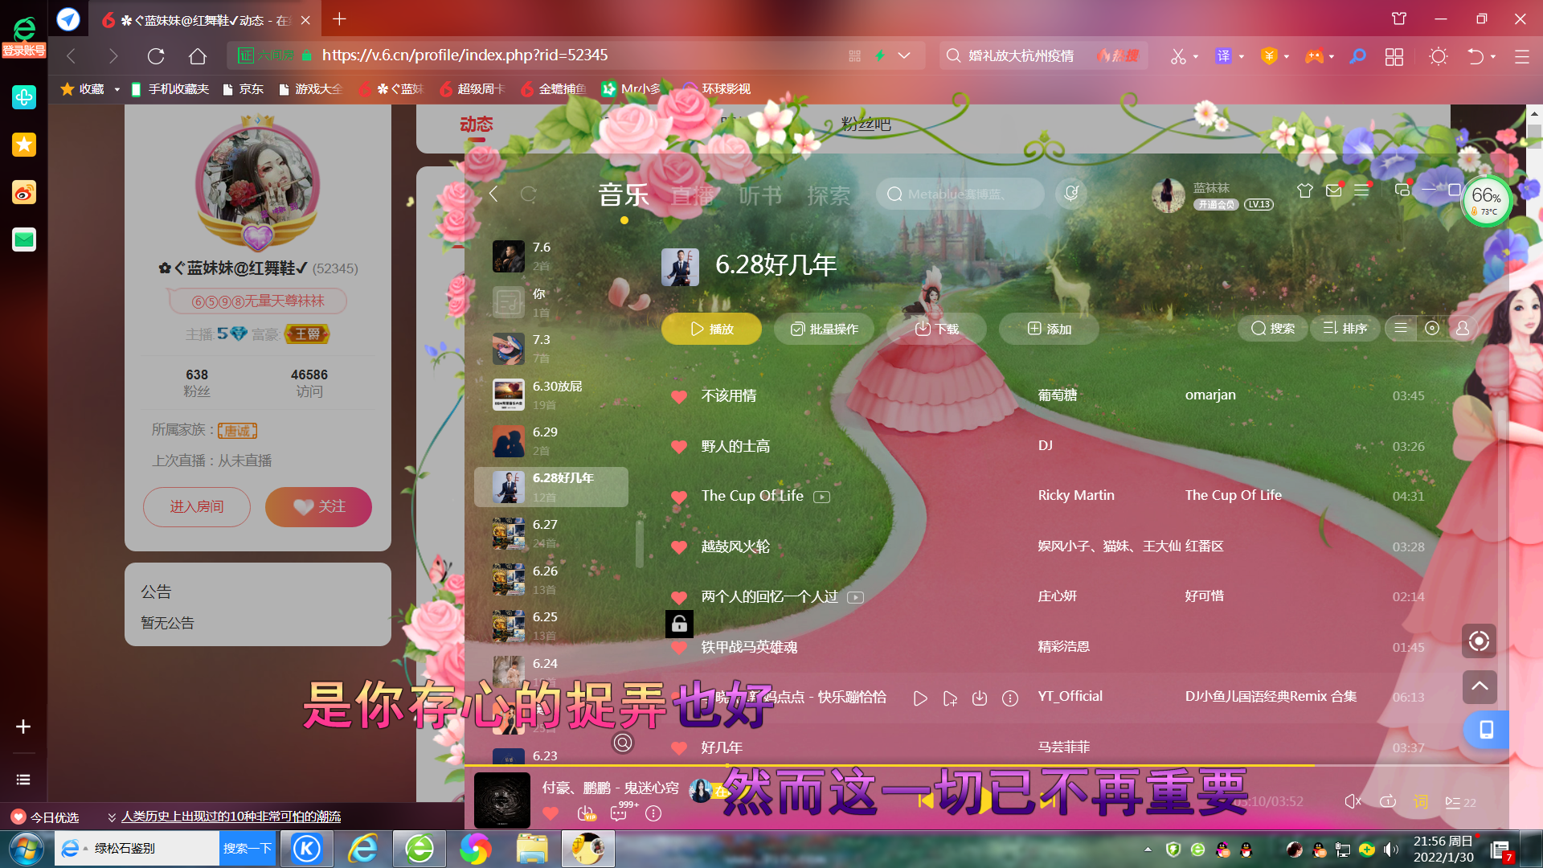The height and width of the screenshot is (868, 1543).
Task: Reload the page in the browser
Action: 156,55
